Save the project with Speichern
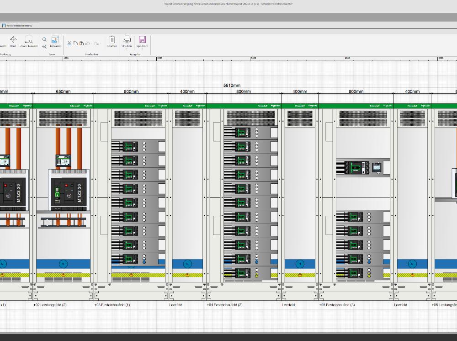This screenshot has height=341, width=457. (142, 41)
